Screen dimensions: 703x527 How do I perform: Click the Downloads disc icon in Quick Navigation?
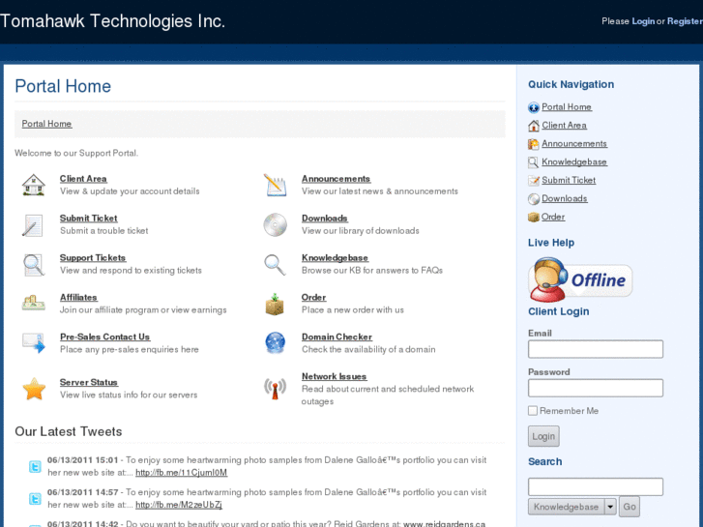534,199
